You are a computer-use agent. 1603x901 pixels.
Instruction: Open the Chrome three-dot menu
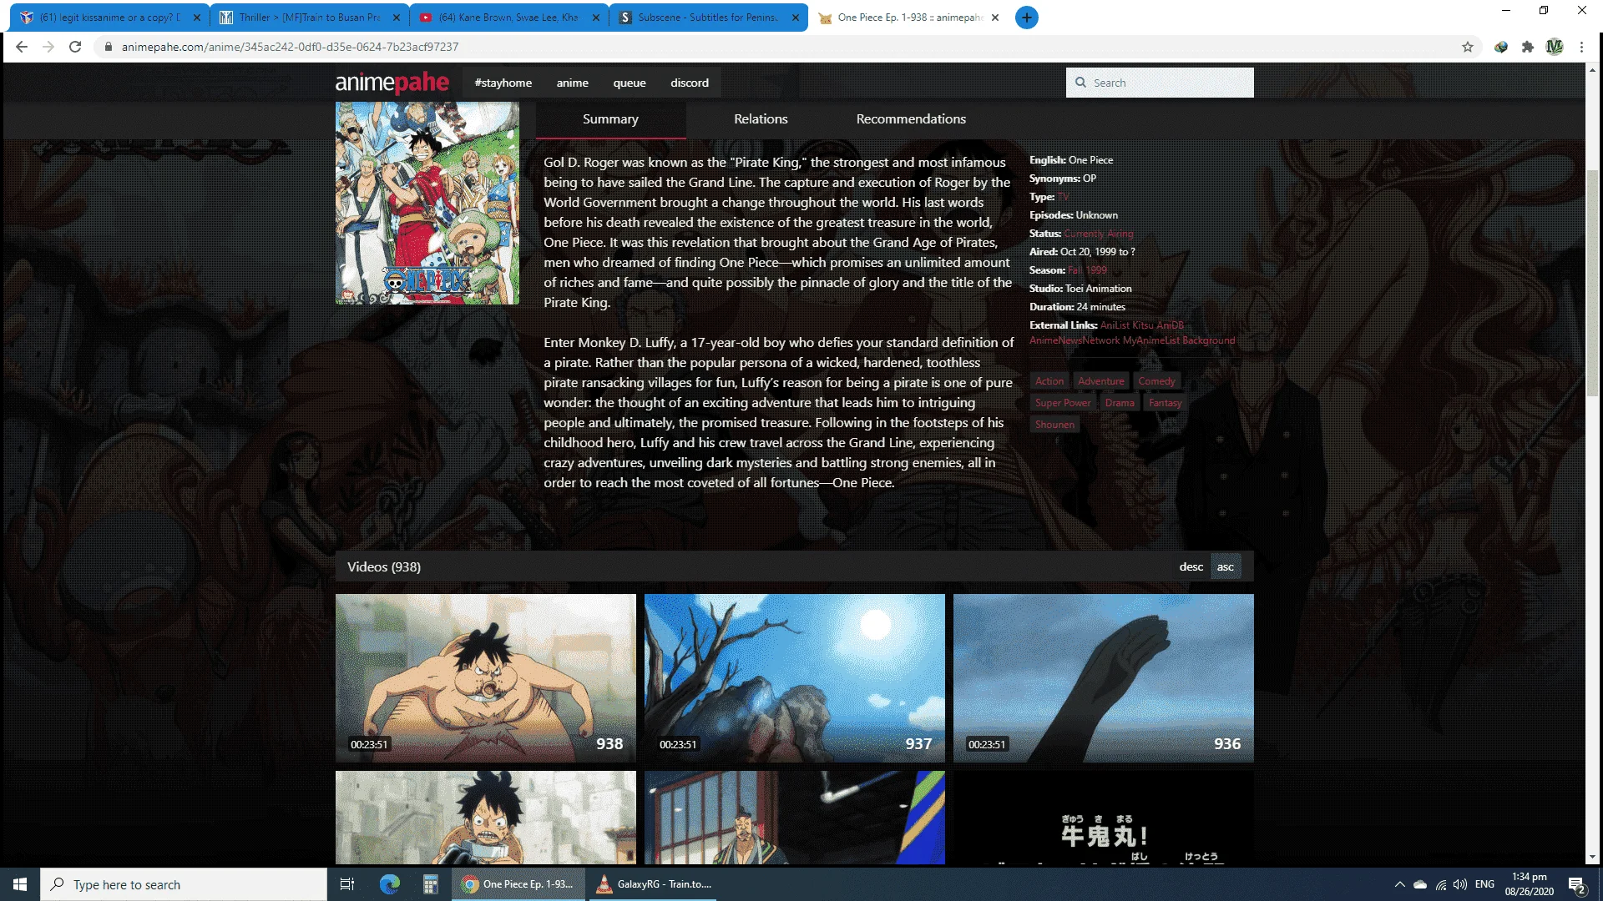tap(1581, 47)
